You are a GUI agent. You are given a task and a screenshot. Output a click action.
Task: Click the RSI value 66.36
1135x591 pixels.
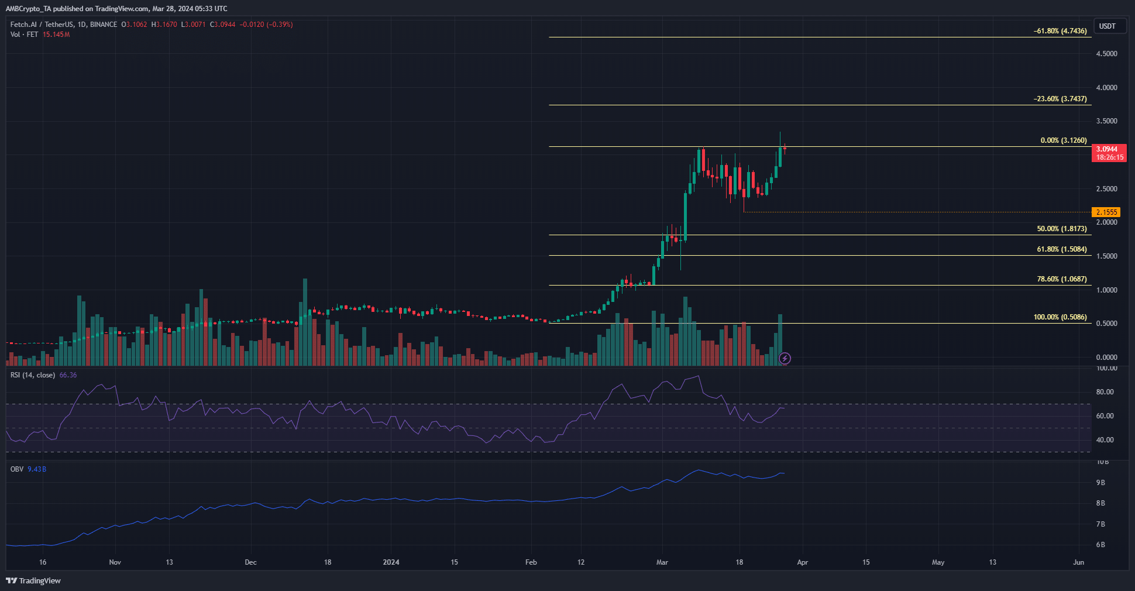coord(68,375)
